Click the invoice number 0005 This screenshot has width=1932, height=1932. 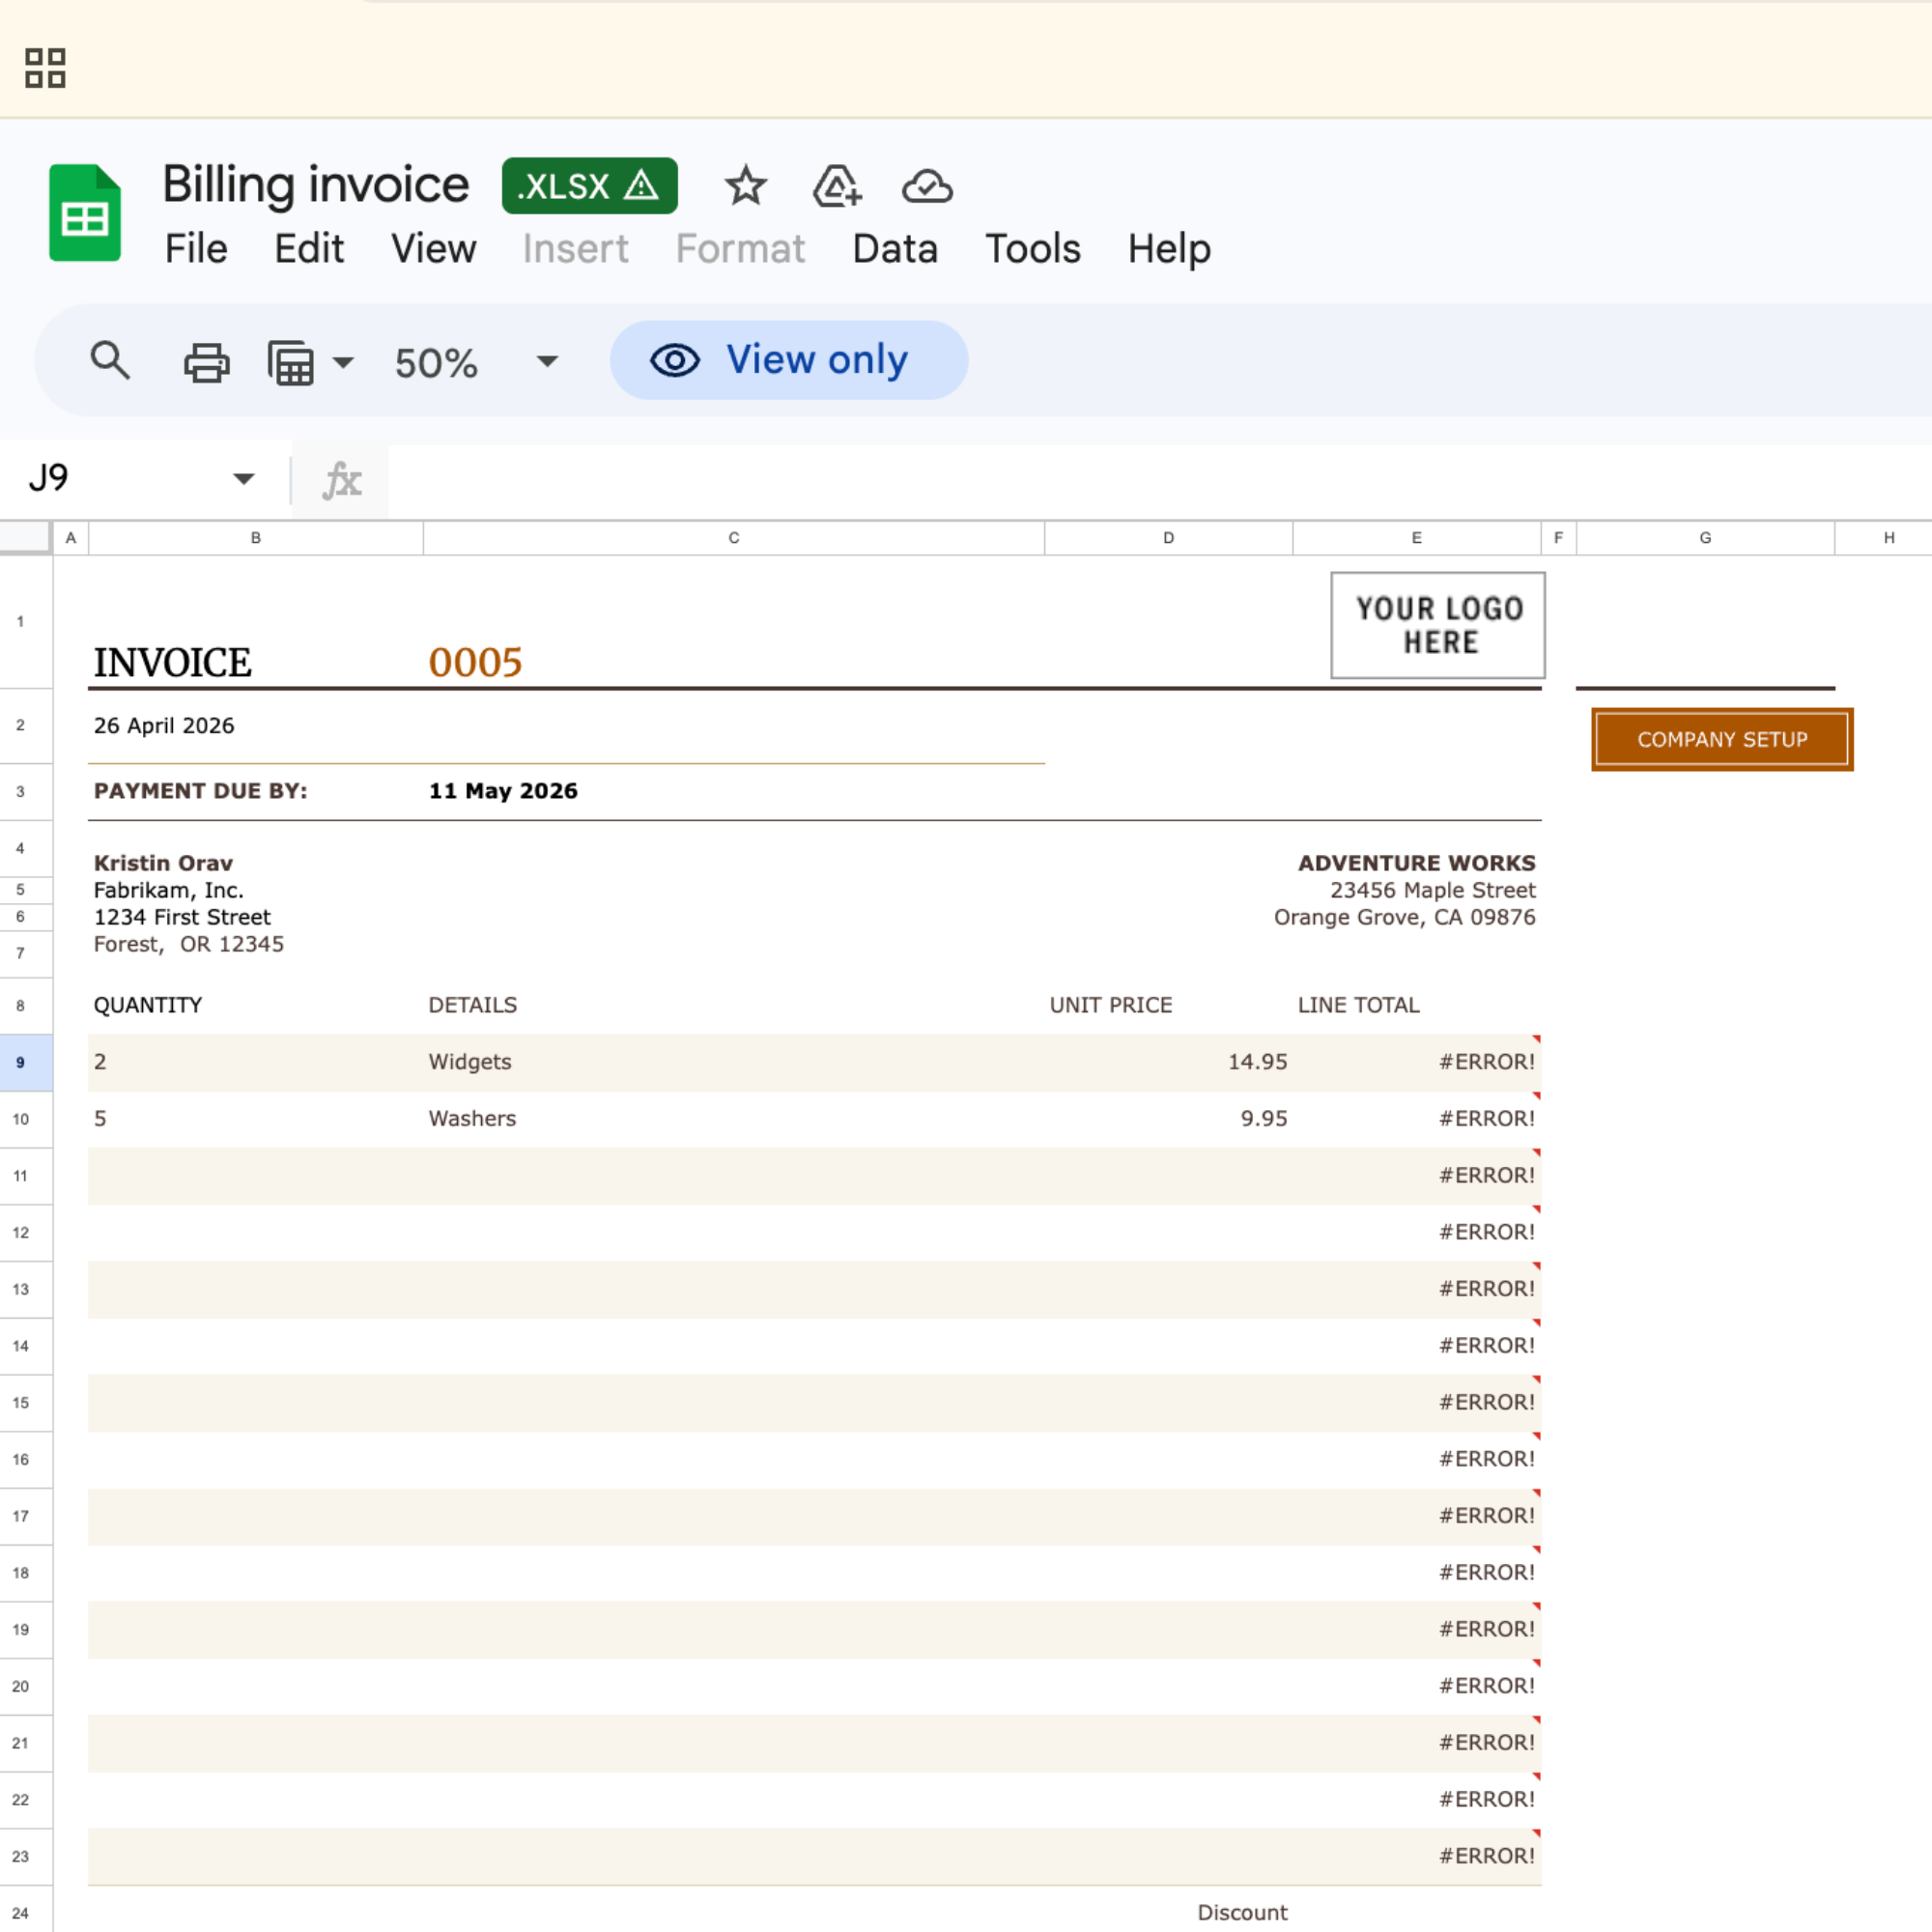(x=476, y=662)
